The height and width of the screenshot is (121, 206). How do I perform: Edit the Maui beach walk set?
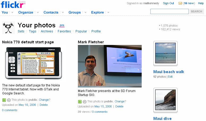click(x=170, y=77)
